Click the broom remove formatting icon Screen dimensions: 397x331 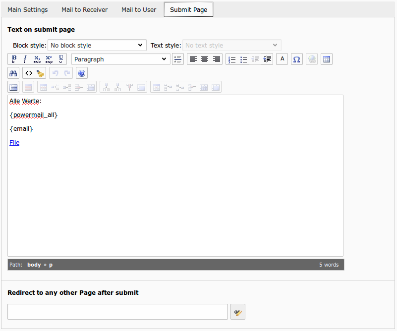point(40,73)
